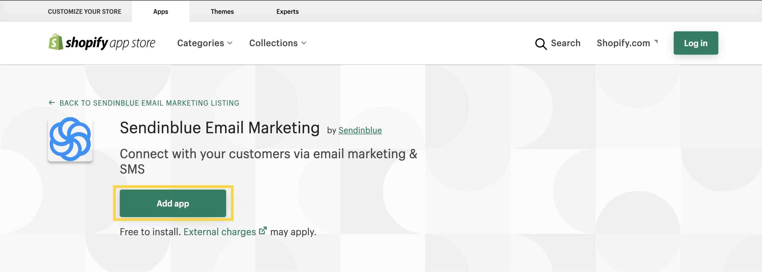
Task: Go back to Sendinblue Email Marketing listing
Action: (149, 103)
